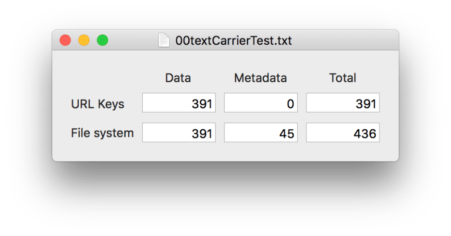Zoom the window using the green button

pos(102,40)
